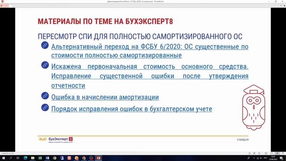Image resolution: width=286 pixels, height=161 pixels.
Task: Click link bullet icon beside 'Альтернативный переход'
Action: pyautogui.click(x=45, y=45)
